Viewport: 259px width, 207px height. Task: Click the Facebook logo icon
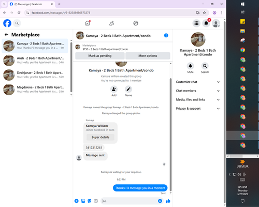7,23
